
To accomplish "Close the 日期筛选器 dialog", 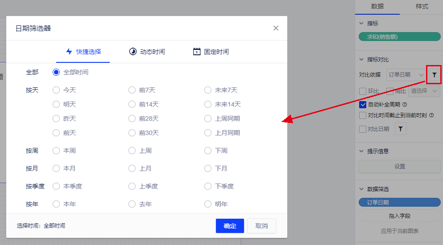I will tap(276, 28).
